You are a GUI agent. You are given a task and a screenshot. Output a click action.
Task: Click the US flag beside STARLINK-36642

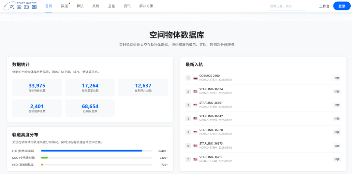pyautogui.click(x=196, y=119)
